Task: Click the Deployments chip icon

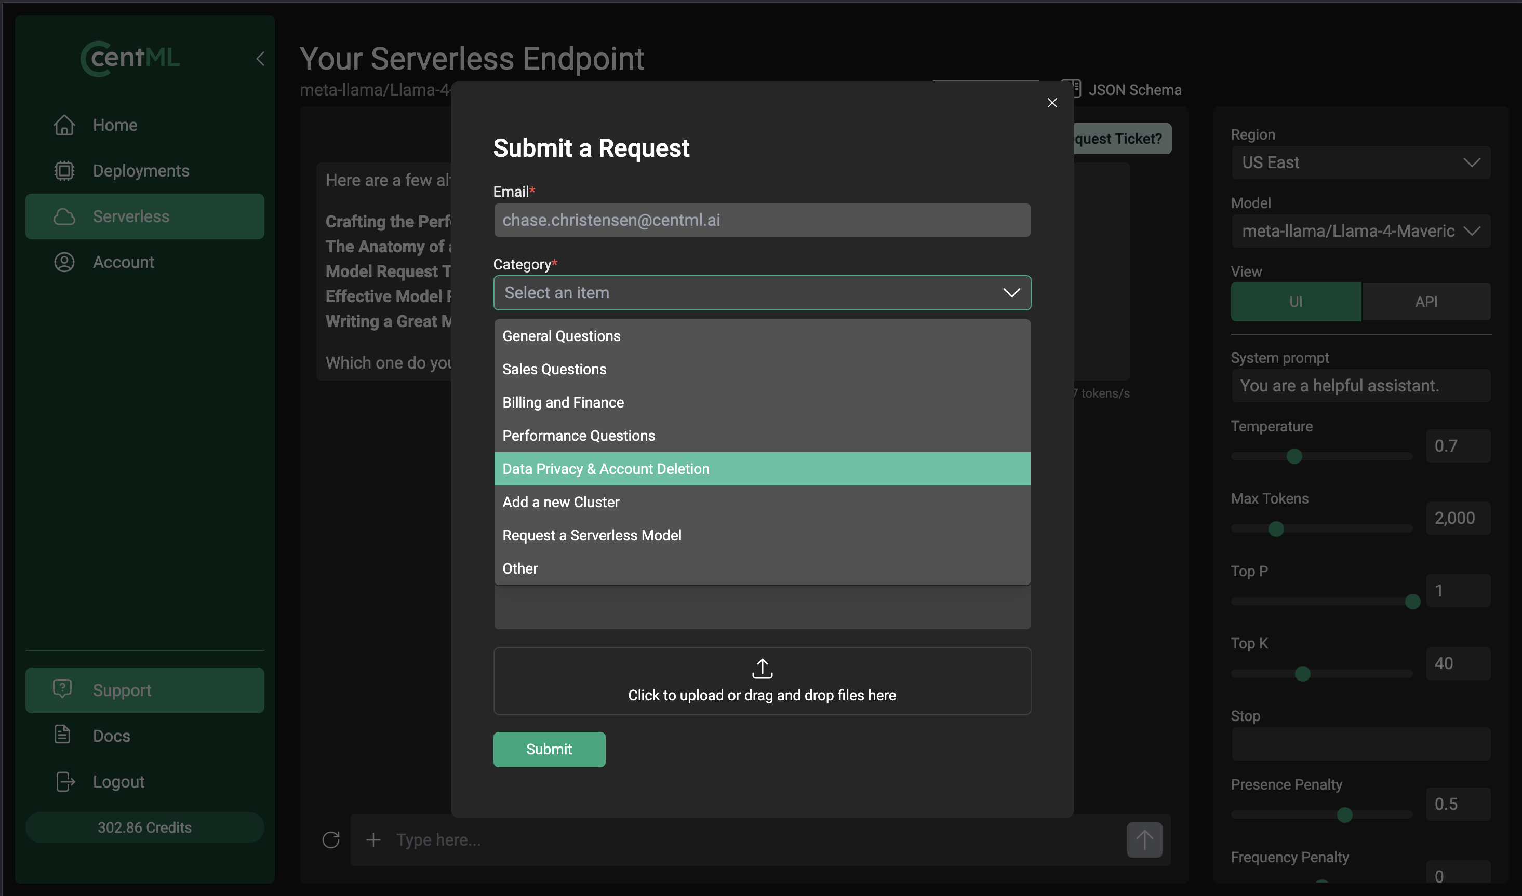Action: point(64,171)
